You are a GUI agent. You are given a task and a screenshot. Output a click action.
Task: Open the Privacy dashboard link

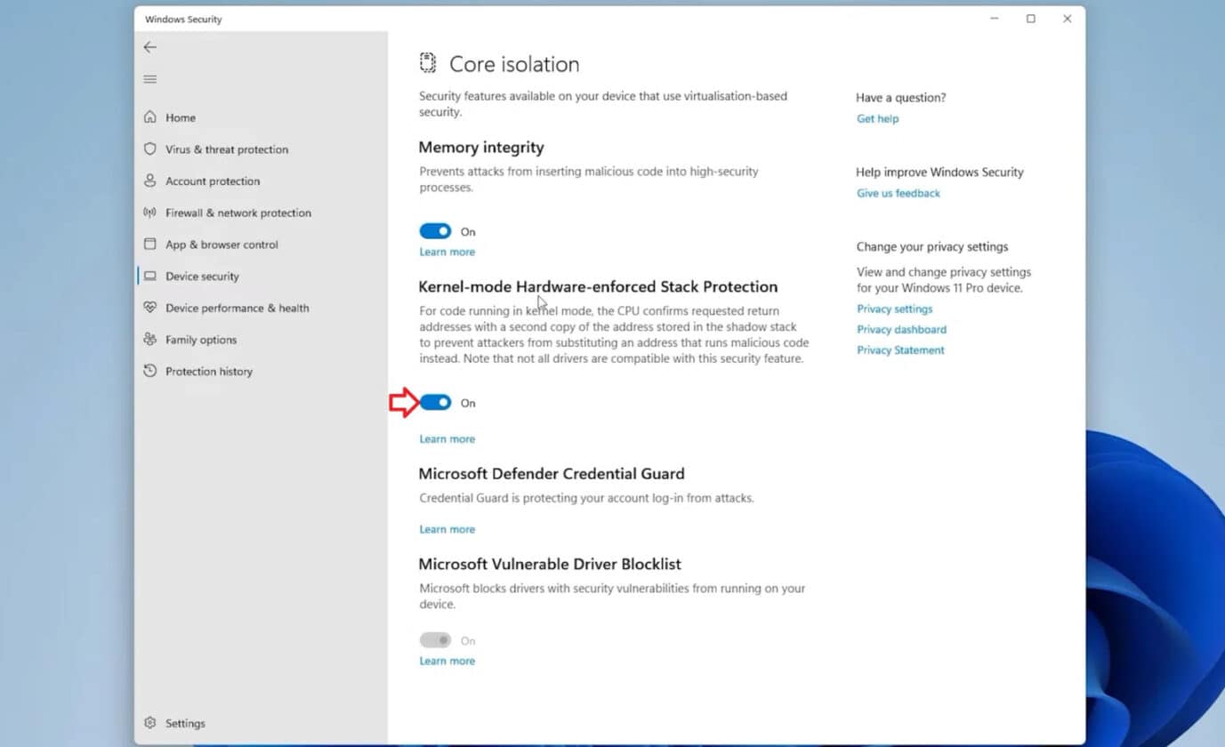pos(901,329)
